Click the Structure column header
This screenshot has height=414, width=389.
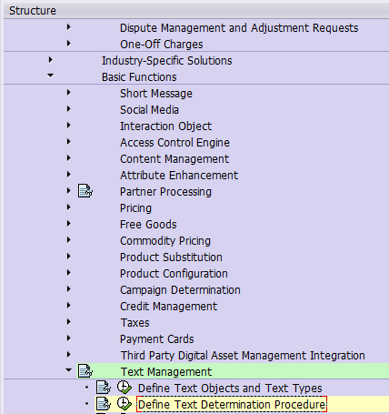(x=33, y=11)
